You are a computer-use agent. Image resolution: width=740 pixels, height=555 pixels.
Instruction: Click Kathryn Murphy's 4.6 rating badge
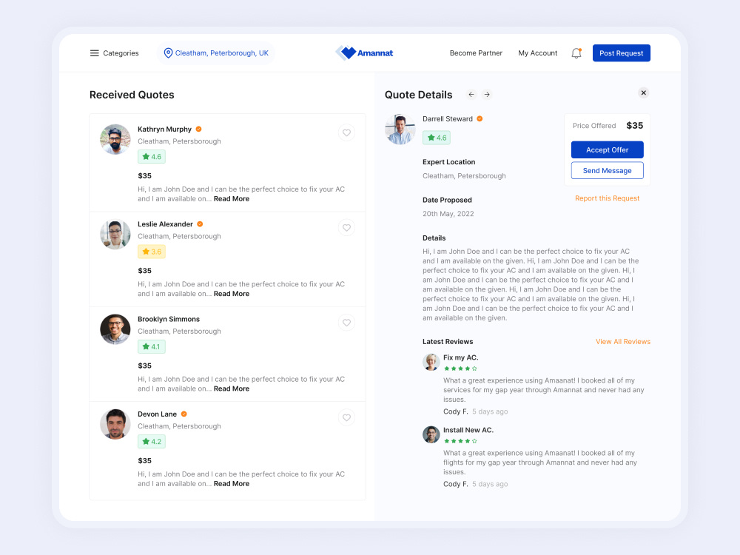(152, 157)
